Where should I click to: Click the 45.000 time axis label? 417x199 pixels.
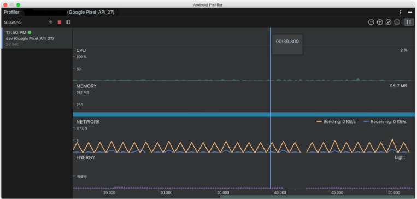[337, 192]
